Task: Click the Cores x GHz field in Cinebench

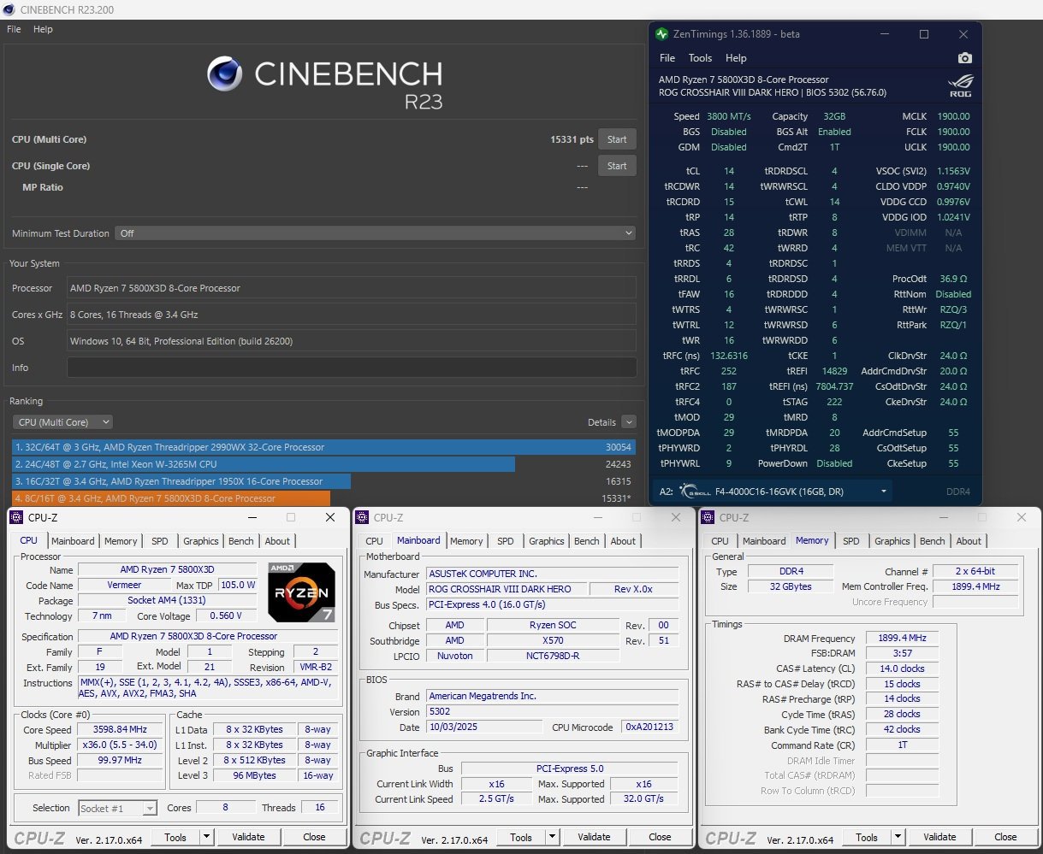Action: coord(352,315)
